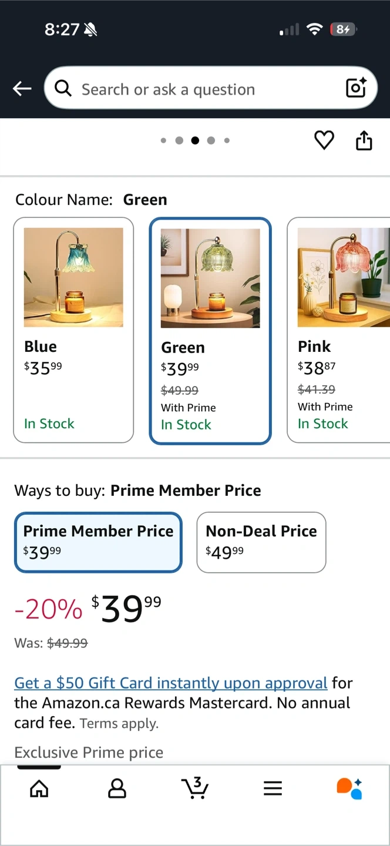390x846 pixels.
Task: Focus the search or ask field
Action: [x=200, y=89]
